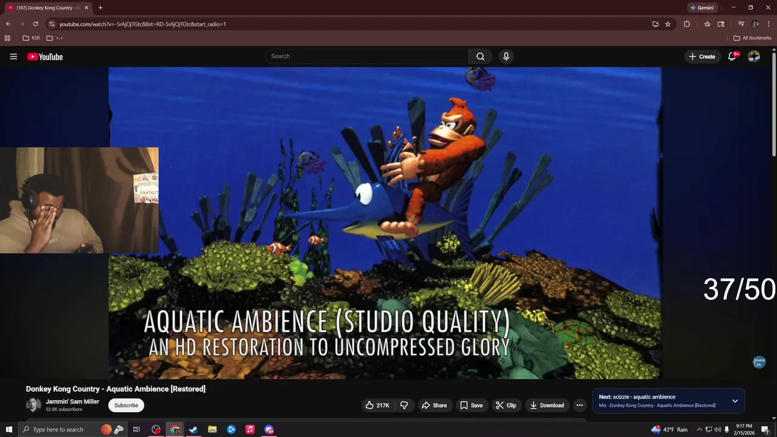
Task: Open Gemini in Chrome
Action: (x=702, y=8)
